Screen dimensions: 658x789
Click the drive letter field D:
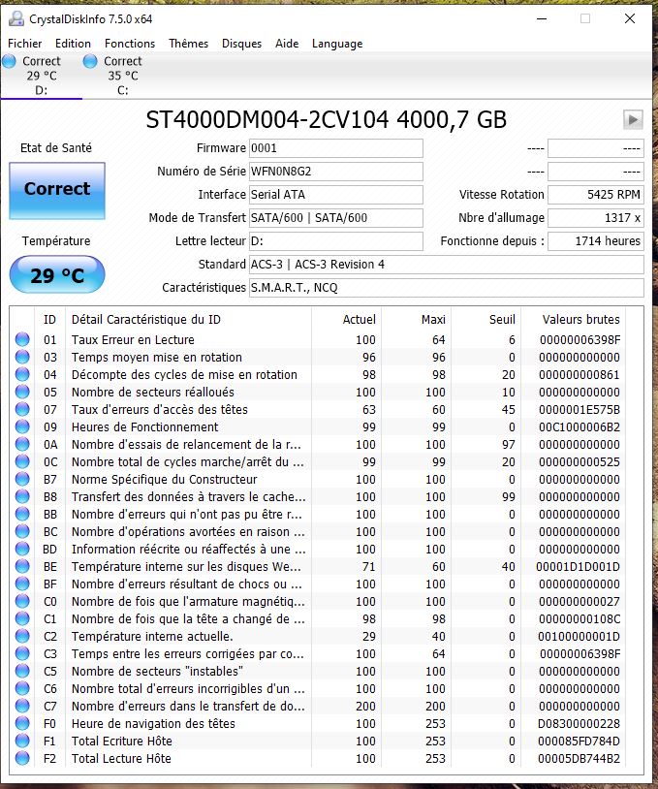point(336,241)
